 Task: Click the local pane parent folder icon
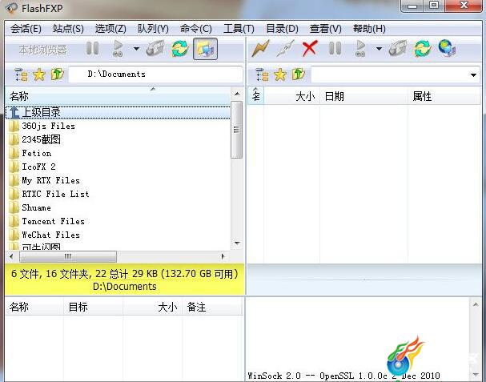click(x=58, y=74)
